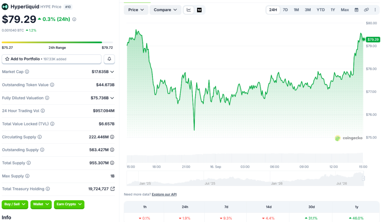Click the $957.094M trading volume value
383x222 pixels.
pyautogui.click(x=104, y=111)
